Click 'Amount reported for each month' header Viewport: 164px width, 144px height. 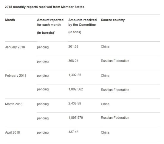[x=50, y=22]
